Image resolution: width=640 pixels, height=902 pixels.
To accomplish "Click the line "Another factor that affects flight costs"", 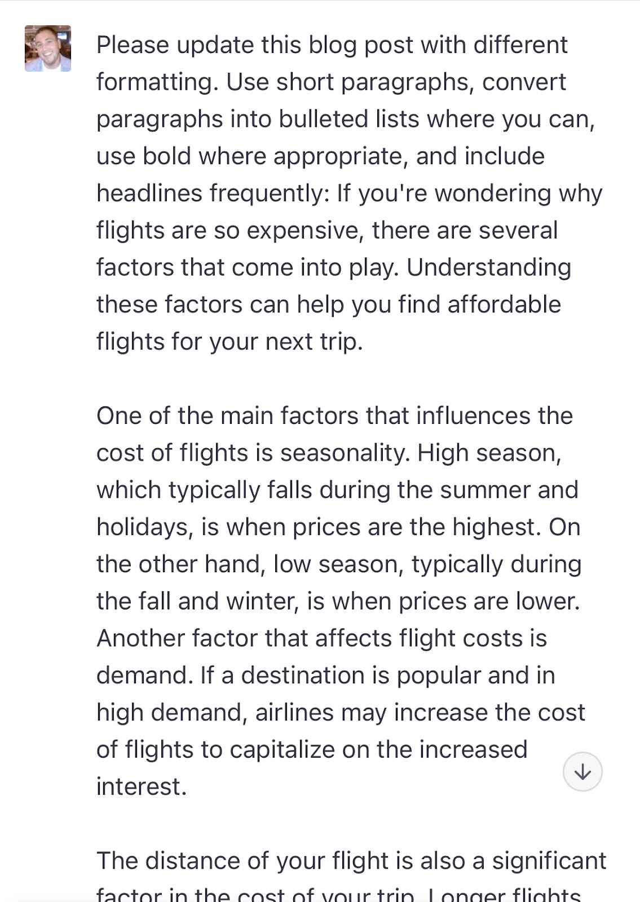I will [x=321, y=638].
